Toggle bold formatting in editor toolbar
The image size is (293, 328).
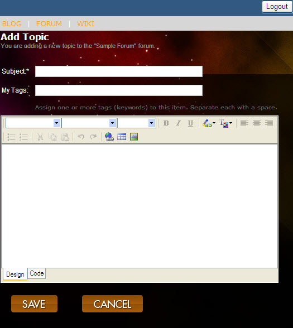pyautogui.click(x=166, y=123)
